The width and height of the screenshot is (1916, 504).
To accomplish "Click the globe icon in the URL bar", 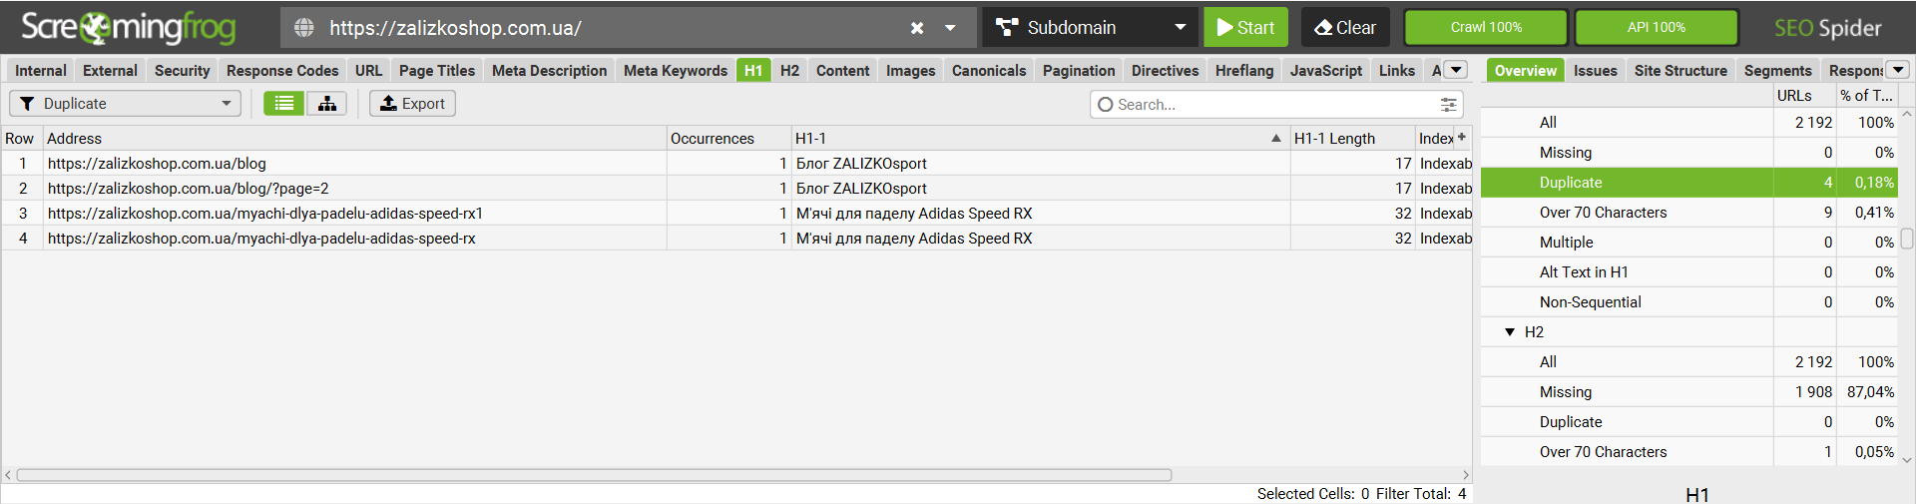I will (304, 28).
